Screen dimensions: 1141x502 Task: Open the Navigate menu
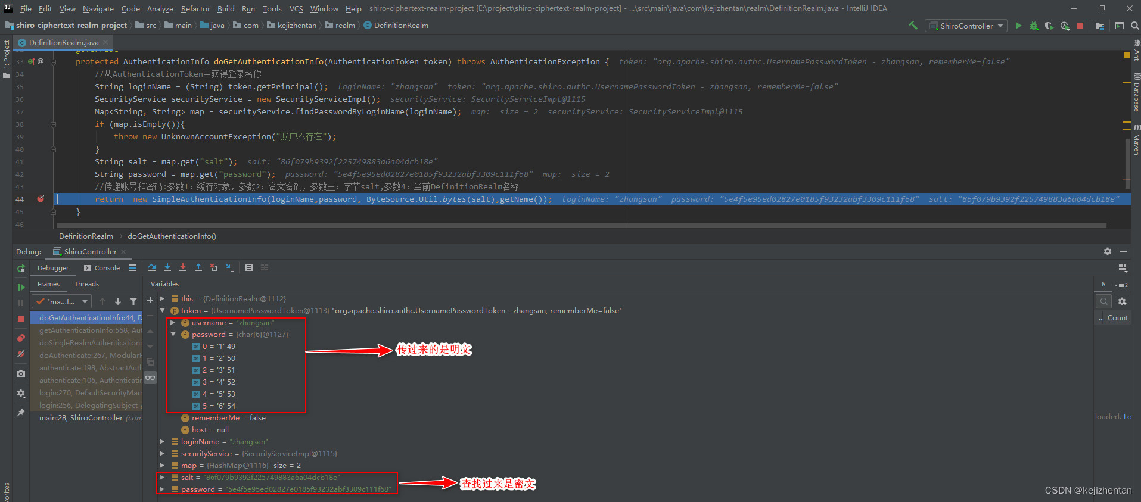coord(98,8)
